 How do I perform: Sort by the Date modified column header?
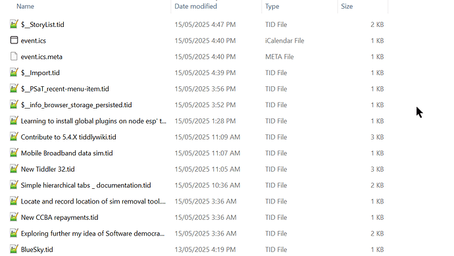pos(195,7)
